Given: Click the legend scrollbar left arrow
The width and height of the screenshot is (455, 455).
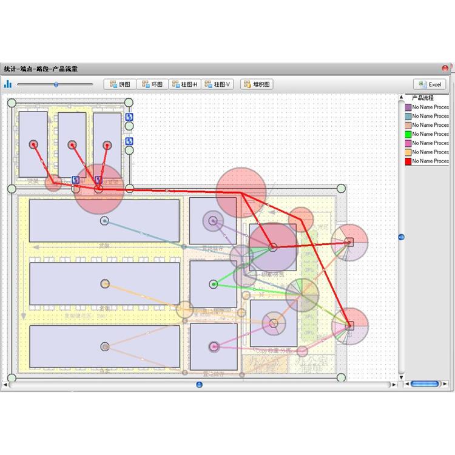Looking at the screenshot, I should 407,384.
